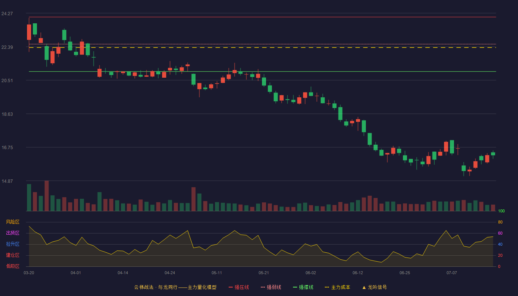This screenshot has width=518, height=296.
Task: Toggle the 强弱线 legend series
Action: (x=271, y=287)
